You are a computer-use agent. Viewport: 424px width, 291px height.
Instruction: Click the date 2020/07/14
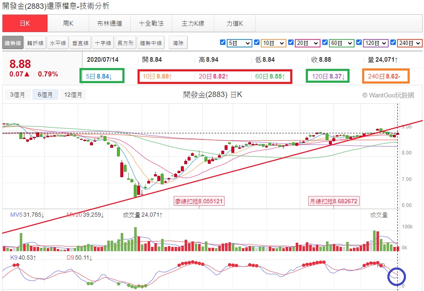(x=103, y=60)
